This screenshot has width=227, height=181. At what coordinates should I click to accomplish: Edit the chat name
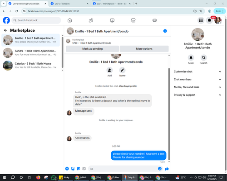(122, 70)
